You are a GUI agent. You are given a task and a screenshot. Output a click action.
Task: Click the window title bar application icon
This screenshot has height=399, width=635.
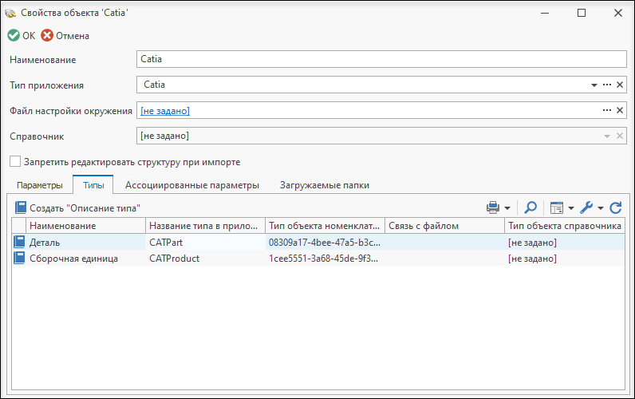click(10, 13)
